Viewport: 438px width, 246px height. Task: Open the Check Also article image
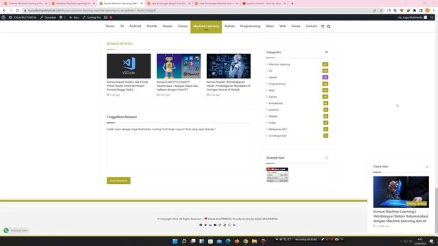(401, 192)
